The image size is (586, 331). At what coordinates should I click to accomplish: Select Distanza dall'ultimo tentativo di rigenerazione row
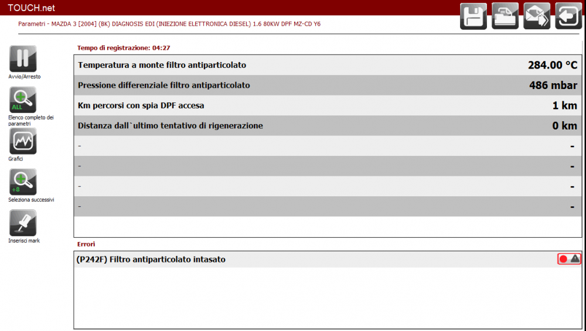328,125
